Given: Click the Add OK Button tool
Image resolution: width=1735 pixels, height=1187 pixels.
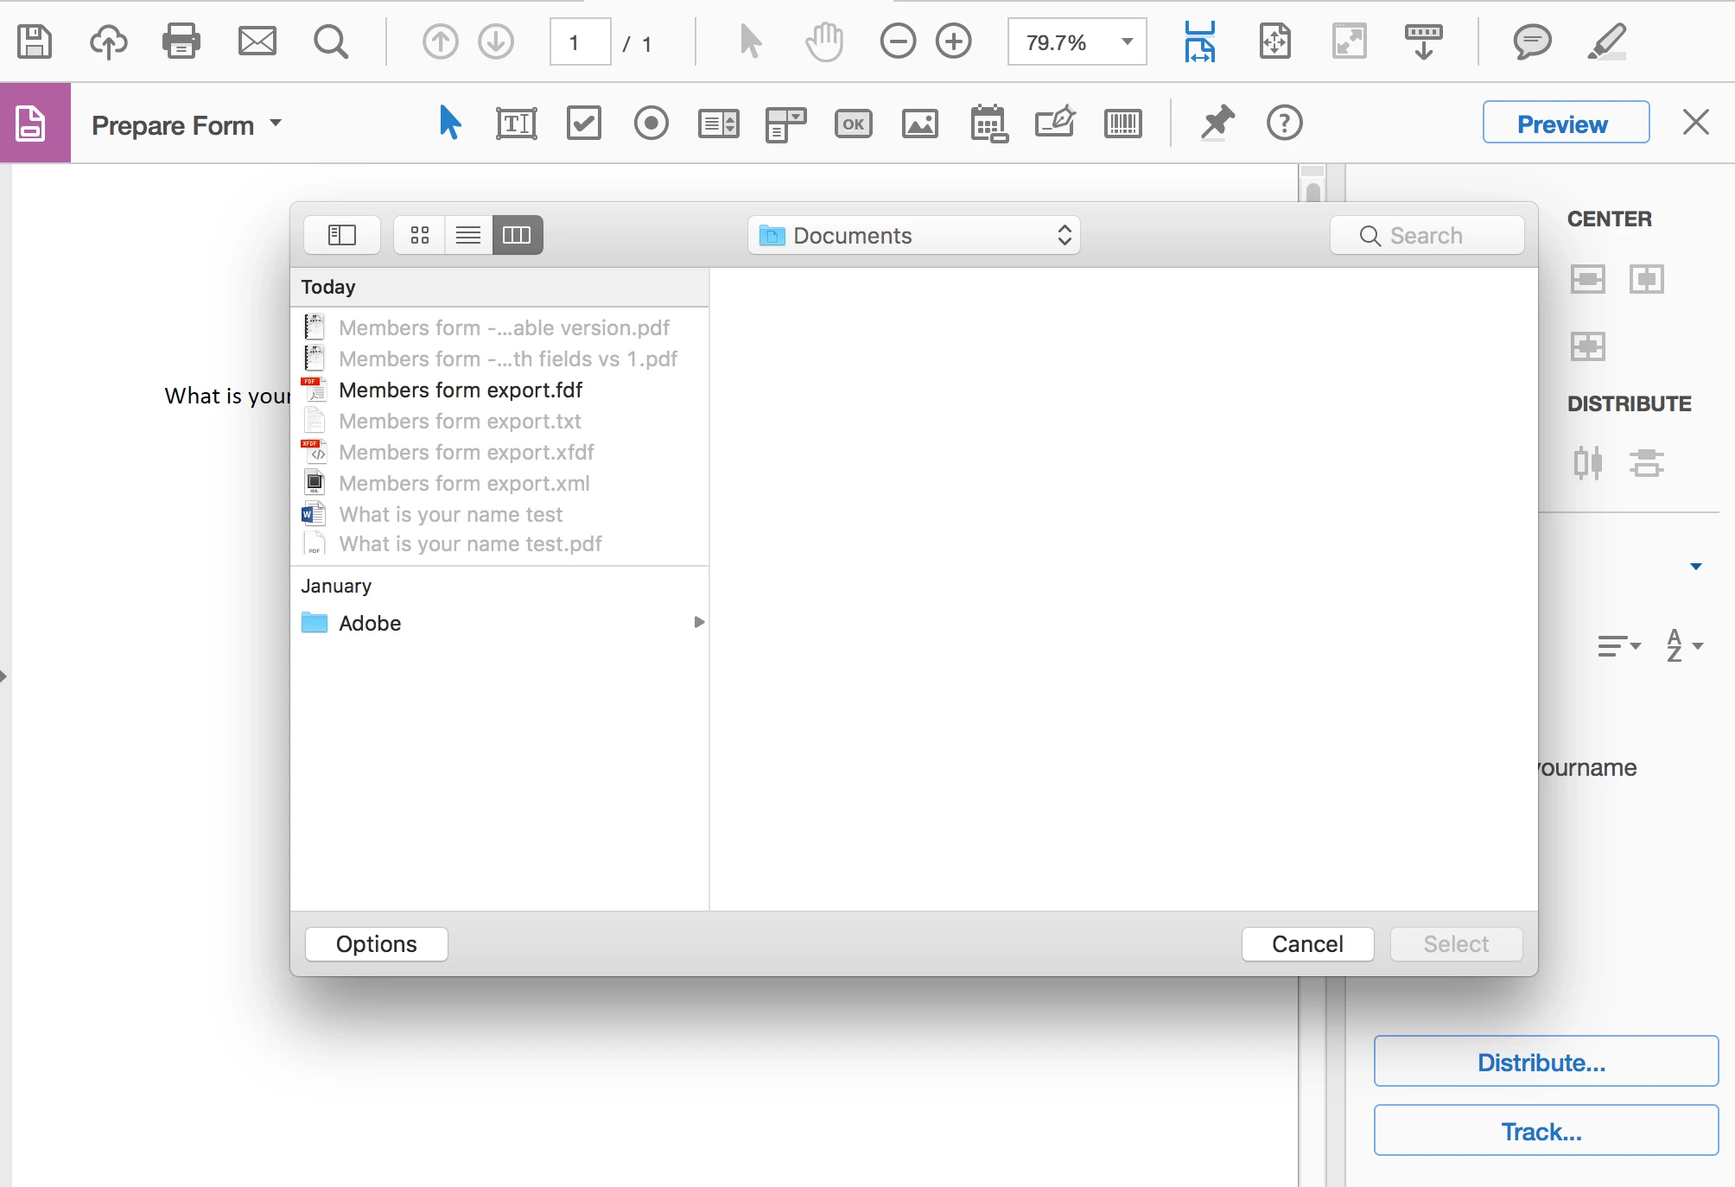Looking at the screenshot, I should 853,124.
